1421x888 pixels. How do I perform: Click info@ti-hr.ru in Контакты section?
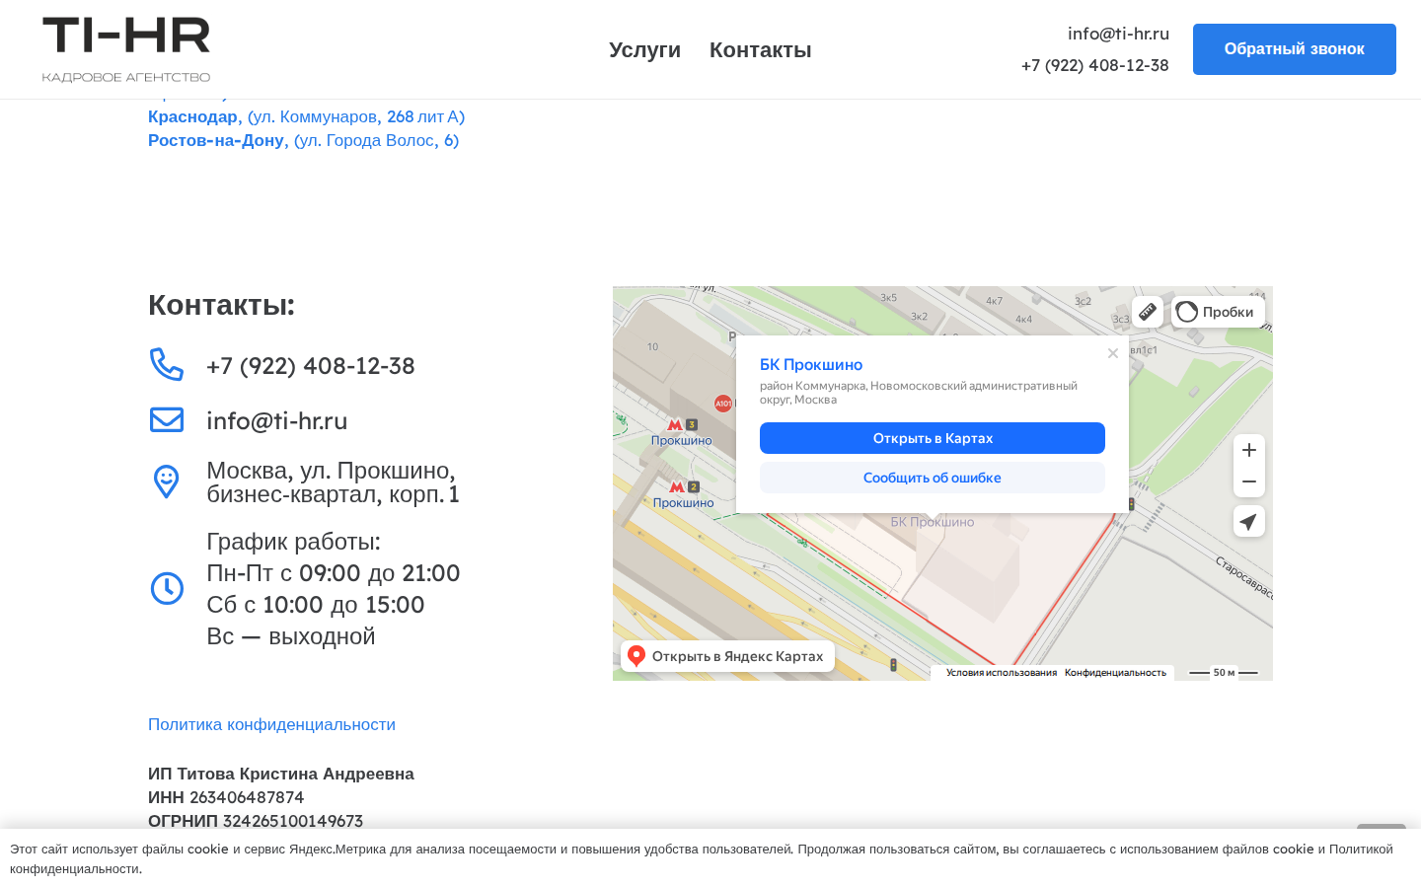click(277, 421)
